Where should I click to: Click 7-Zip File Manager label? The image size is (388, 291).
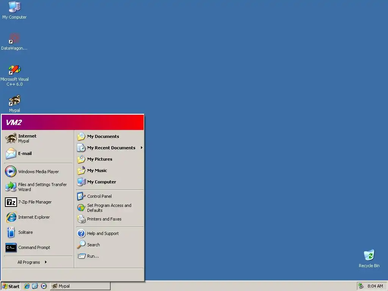(x=35, y=202)
